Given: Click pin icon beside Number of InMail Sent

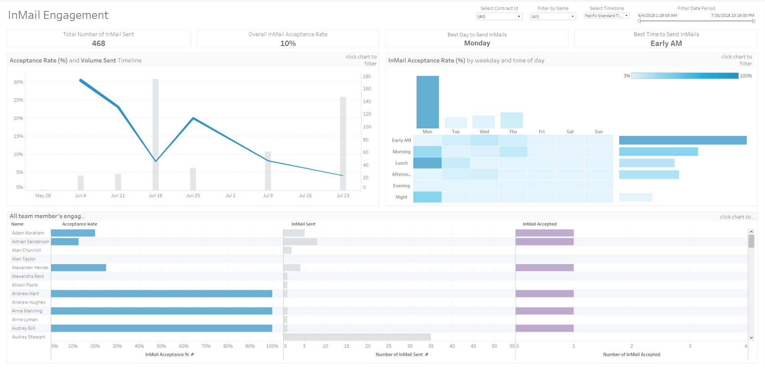Looking at the screenshot, I should point(426,355).
